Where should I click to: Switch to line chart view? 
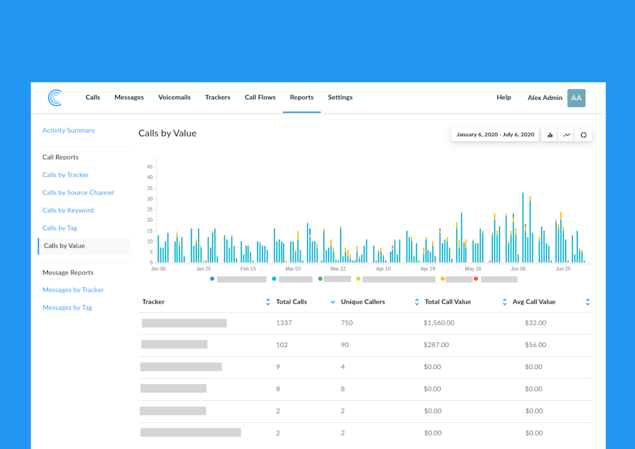tap(567, 135)
